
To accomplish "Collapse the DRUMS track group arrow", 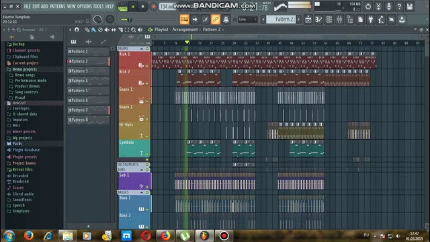I will coord(142,48).
